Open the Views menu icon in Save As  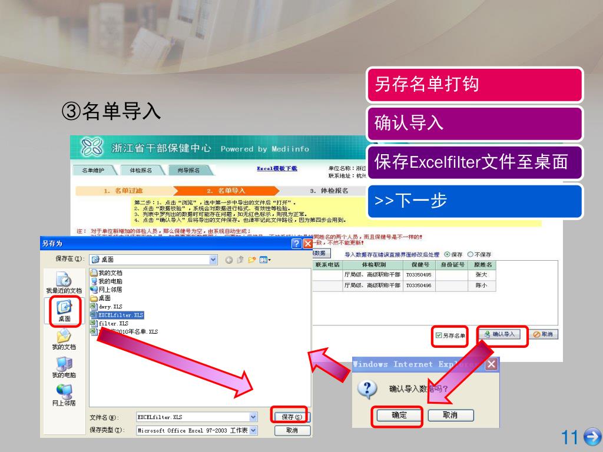265,260
